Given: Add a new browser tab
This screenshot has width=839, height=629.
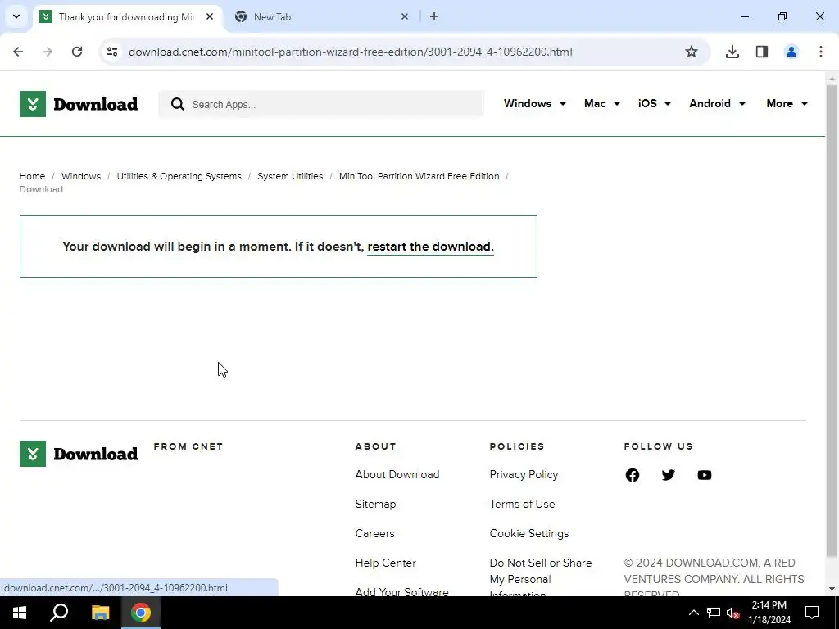Looking at the screenshot, I should coord(434,16).
